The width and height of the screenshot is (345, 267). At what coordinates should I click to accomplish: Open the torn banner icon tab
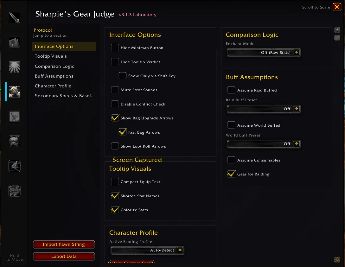click(x=15, y=42)
